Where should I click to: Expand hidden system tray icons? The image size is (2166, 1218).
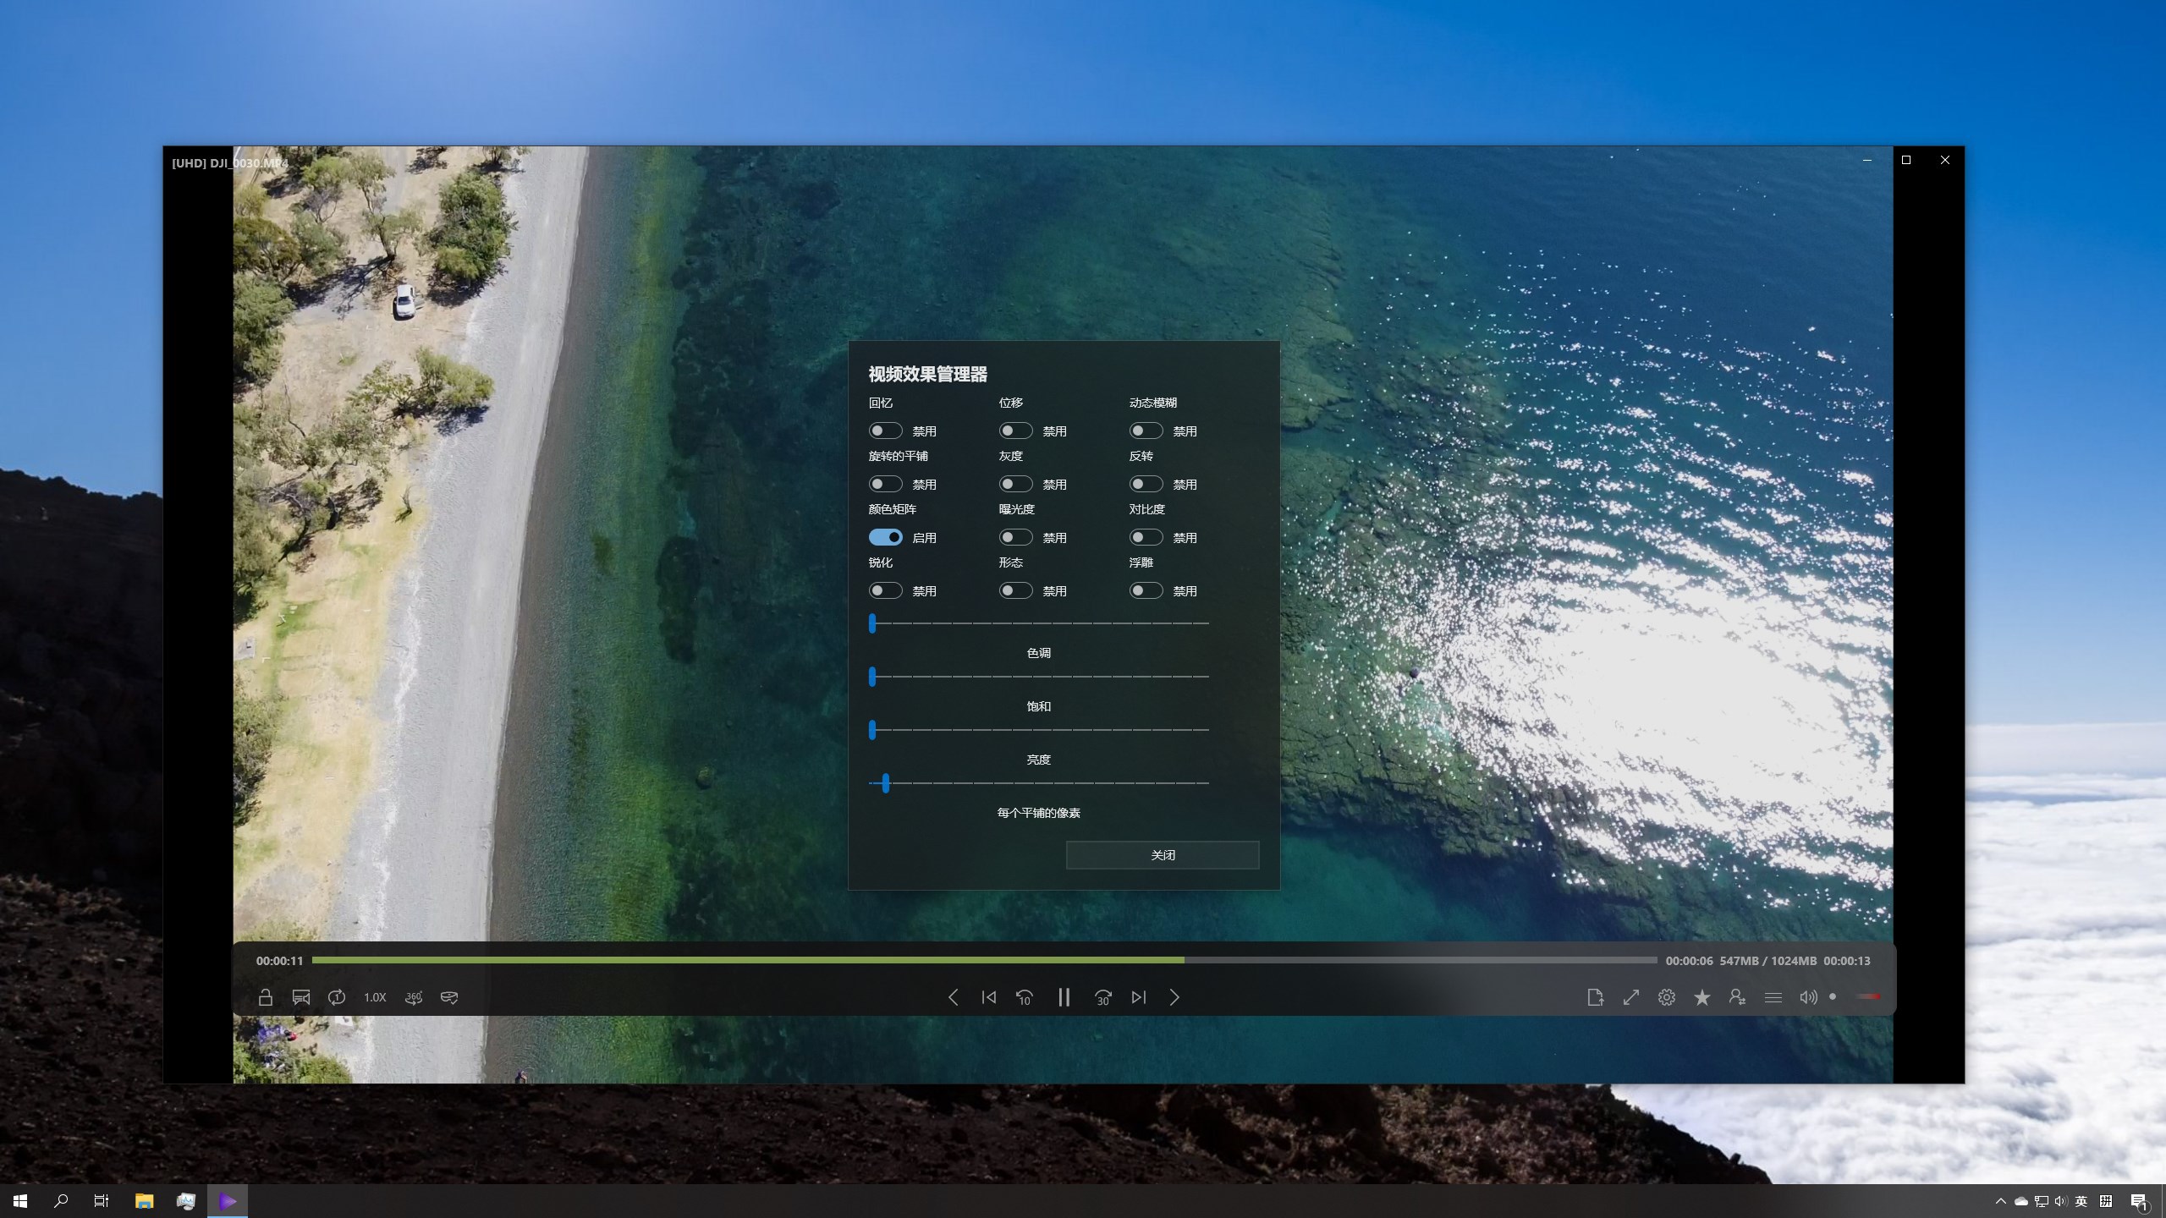coord(2001,1200)
